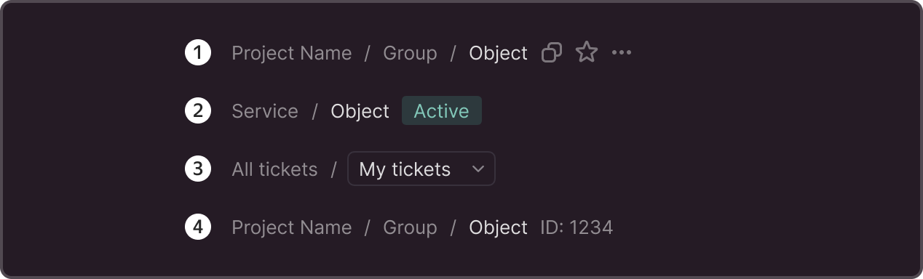The image size is (923, 279).
Task: Click the green Active status tag
Action: (x=442, y=110)
